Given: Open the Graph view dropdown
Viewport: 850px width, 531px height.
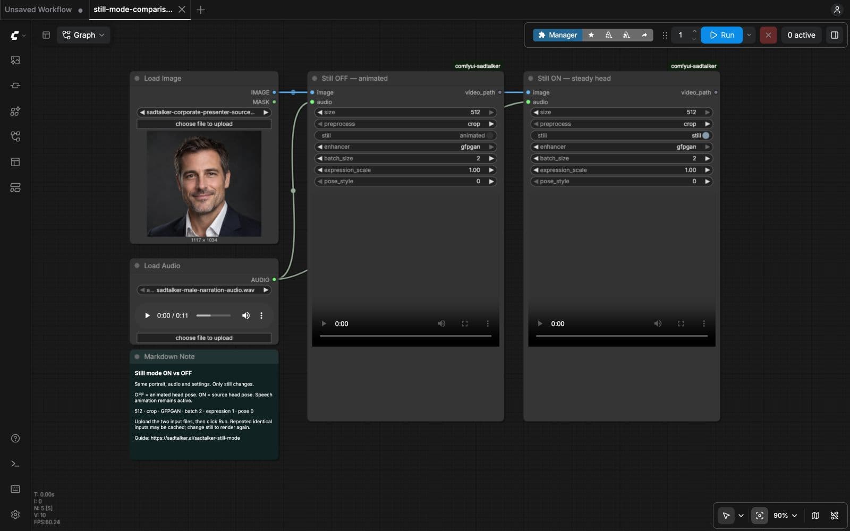Looking at the screenshot, I should pyautogui.click(x=83, y=35).
